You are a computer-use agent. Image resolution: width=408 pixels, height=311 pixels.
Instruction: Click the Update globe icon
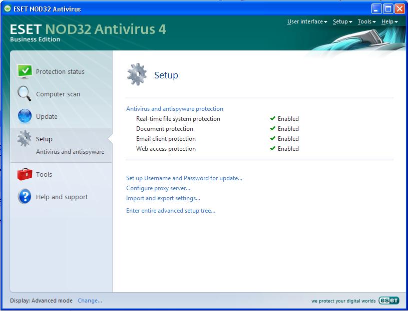pyautogui.click(x=25, y=116)
